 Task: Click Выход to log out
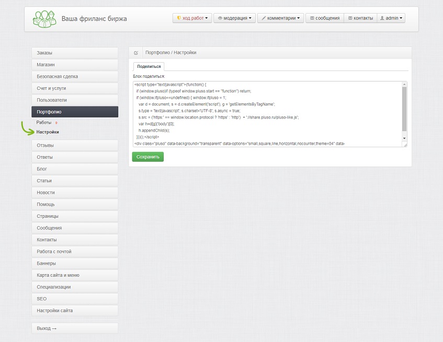(75, 328)
